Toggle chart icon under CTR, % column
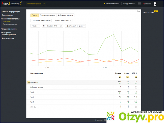Screen dimensions: 164x123 (136, 77)
